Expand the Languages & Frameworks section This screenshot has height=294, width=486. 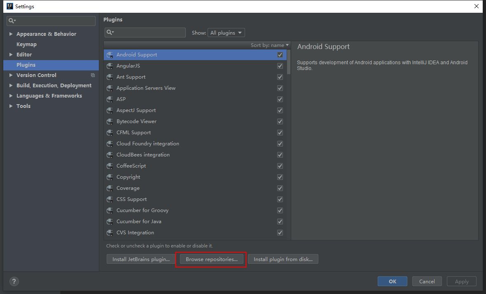click(x=11, y=96)
